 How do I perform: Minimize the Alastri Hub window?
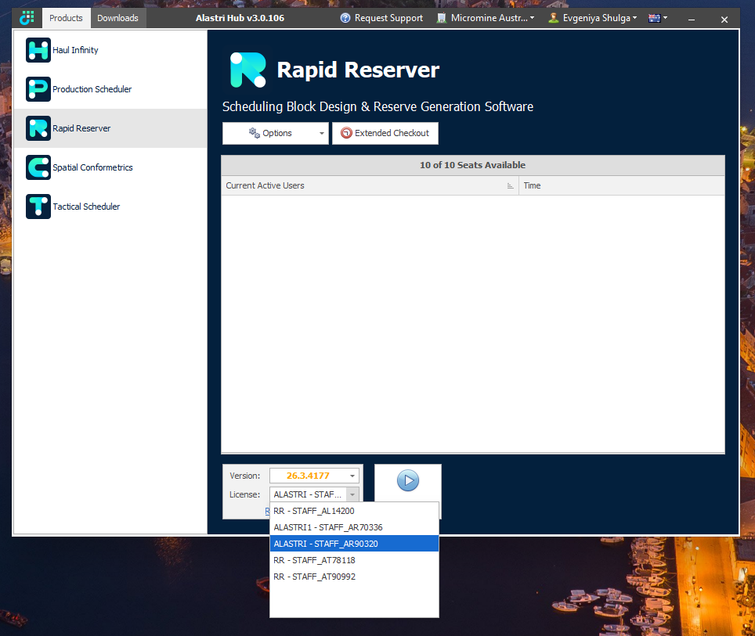(x=692, y=20)
